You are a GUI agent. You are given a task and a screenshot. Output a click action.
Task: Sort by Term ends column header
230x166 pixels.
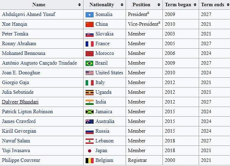(212, 5)
